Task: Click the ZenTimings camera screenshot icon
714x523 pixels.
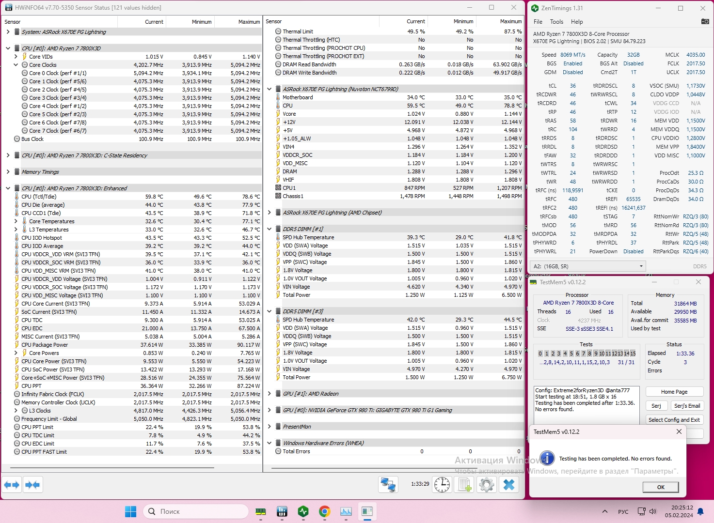Action: tap(705, 21)
